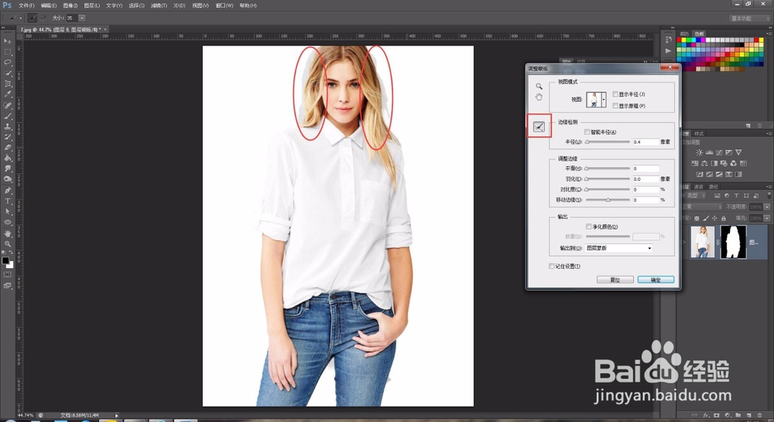Click the 确定 button
This screenshot has width=774, height=422.
pos(656,280)
